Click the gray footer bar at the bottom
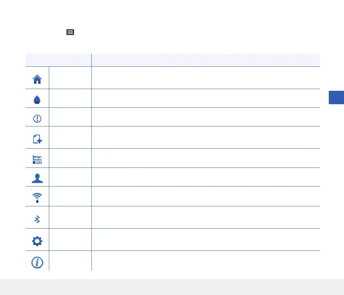 [x=172, y=287]
